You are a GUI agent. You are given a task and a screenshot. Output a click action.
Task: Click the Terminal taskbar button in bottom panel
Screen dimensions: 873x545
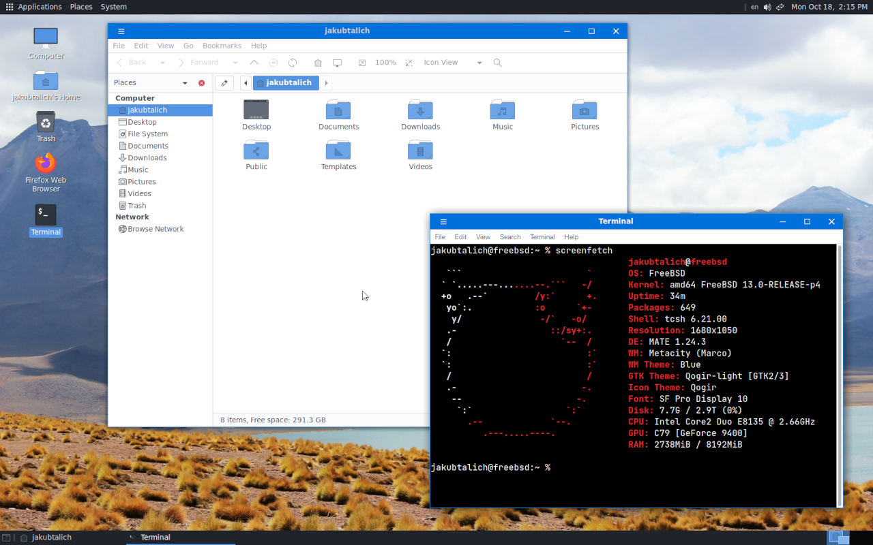[x=181, y=538]
